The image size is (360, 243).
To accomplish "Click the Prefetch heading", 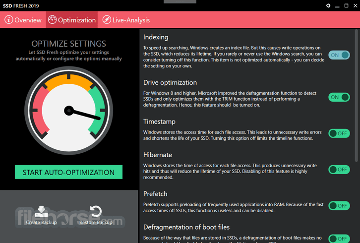I will point(155,194).
